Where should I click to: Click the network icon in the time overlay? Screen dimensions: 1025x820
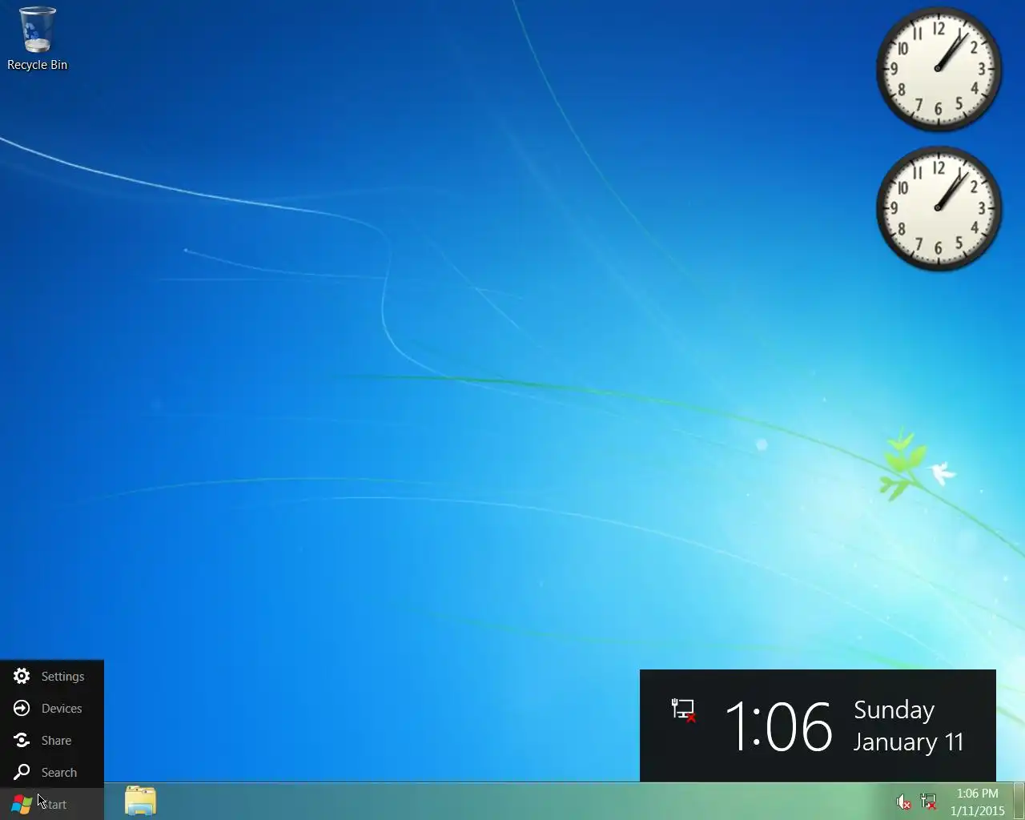(x=683, y=710)
